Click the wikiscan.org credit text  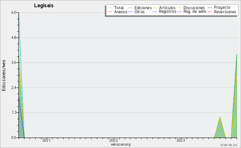[120, 144]
